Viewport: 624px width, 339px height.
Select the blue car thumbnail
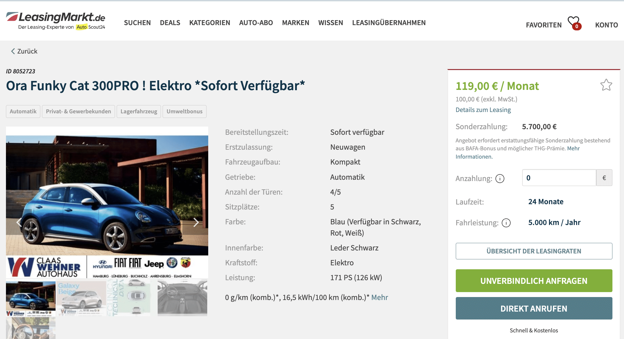pos(31,299)
